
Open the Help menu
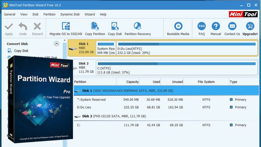[x=103, y=14]
